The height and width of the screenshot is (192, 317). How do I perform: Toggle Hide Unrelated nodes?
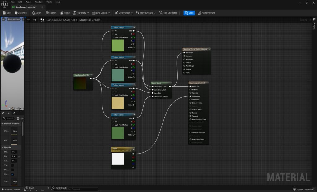click(168, 13)
